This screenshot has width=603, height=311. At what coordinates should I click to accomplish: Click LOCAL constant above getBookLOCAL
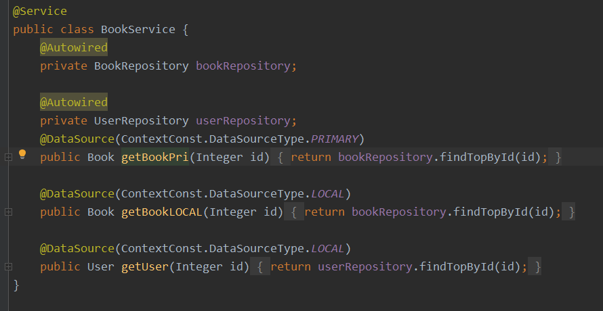(x=328, y=193)
